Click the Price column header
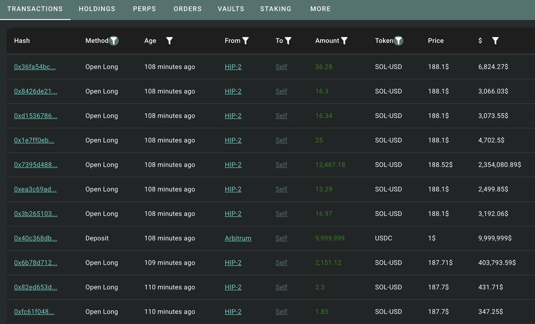535x324 pixels. tap(436, 41)
